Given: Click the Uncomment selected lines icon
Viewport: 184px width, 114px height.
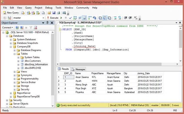Looking at the screenshot, I should (x=120, y=18).
